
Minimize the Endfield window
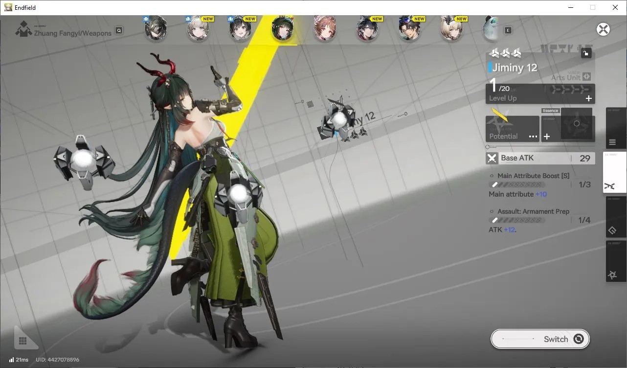(x=570, y=7)
